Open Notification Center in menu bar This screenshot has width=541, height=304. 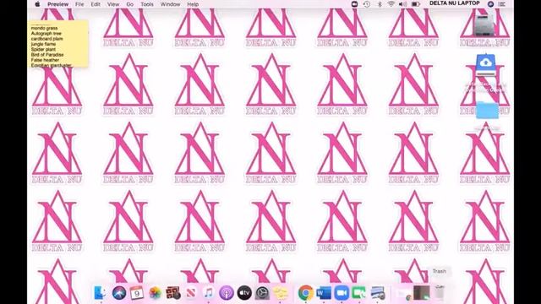tap(502, 4)
